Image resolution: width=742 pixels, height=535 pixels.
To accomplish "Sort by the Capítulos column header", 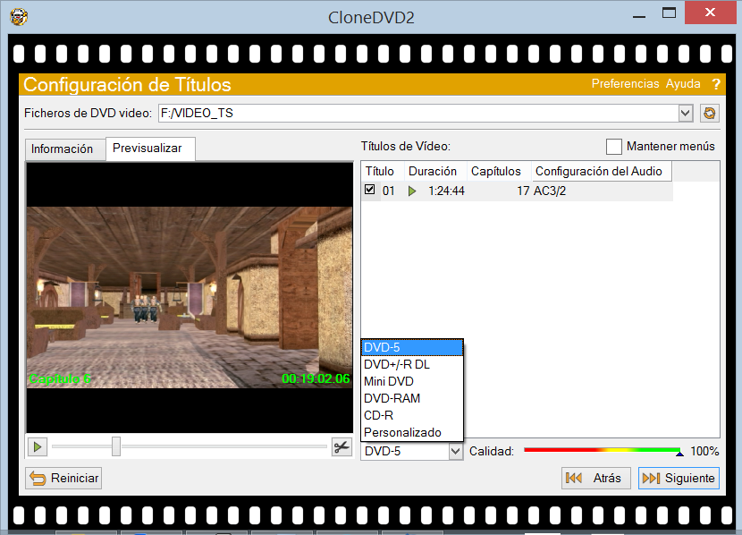I will (x=499, y=172).
